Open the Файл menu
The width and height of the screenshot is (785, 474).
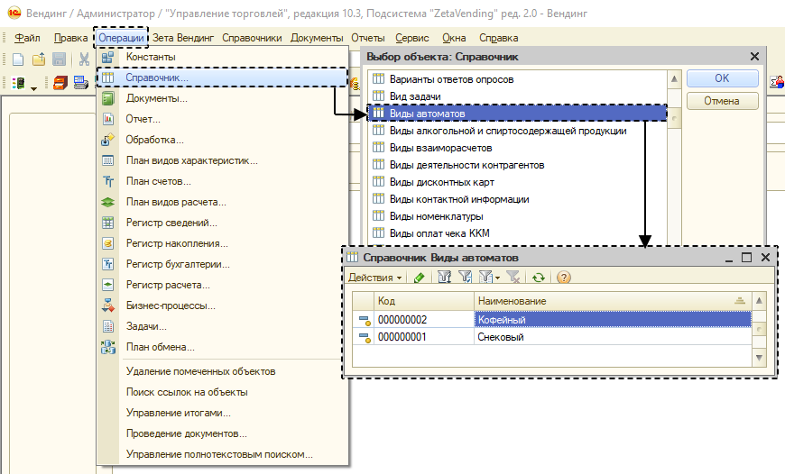(x=28, y=38)
